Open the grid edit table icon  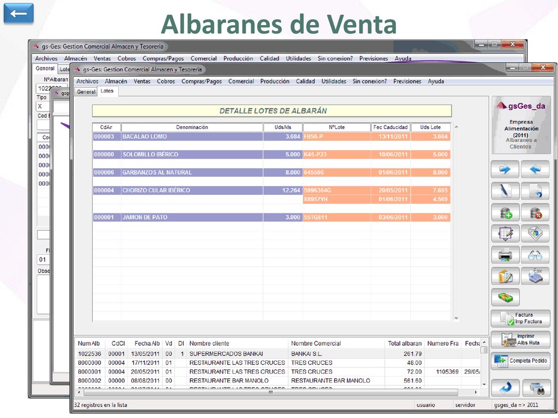[x=505, y=233]
